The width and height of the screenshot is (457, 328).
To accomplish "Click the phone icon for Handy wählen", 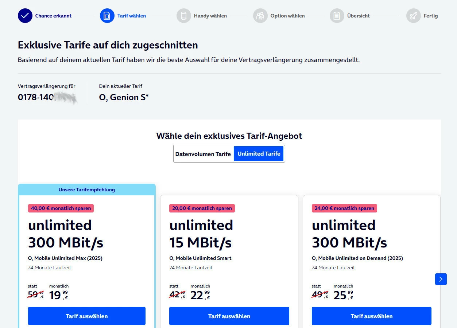I will tap(183, 16).
